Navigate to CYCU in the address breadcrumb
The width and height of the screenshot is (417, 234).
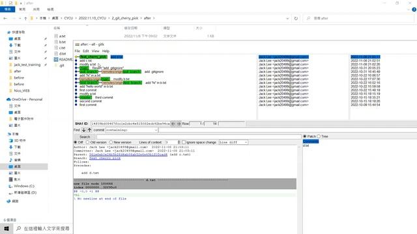[68, 18]
